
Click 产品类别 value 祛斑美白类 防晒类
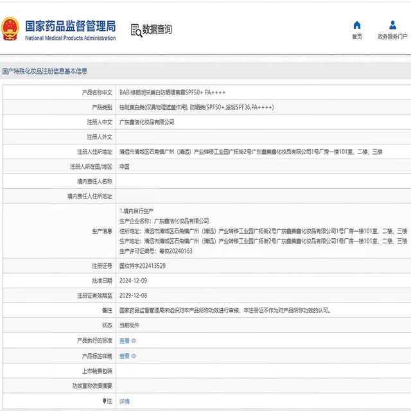coord(197,107)
